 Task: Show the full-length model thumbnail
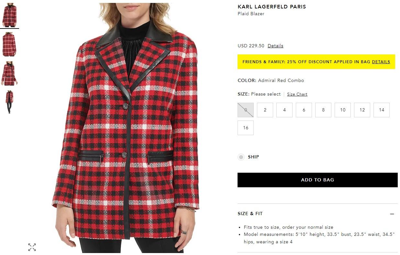pos(9,102)
